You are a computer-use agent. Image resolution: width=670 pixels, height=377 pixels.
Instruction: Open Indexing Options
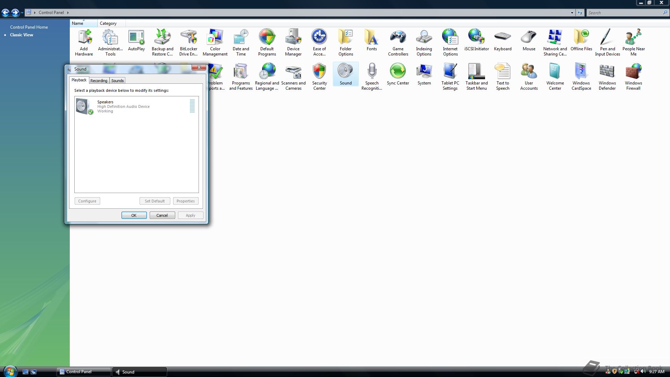click(x=424, y=42)
